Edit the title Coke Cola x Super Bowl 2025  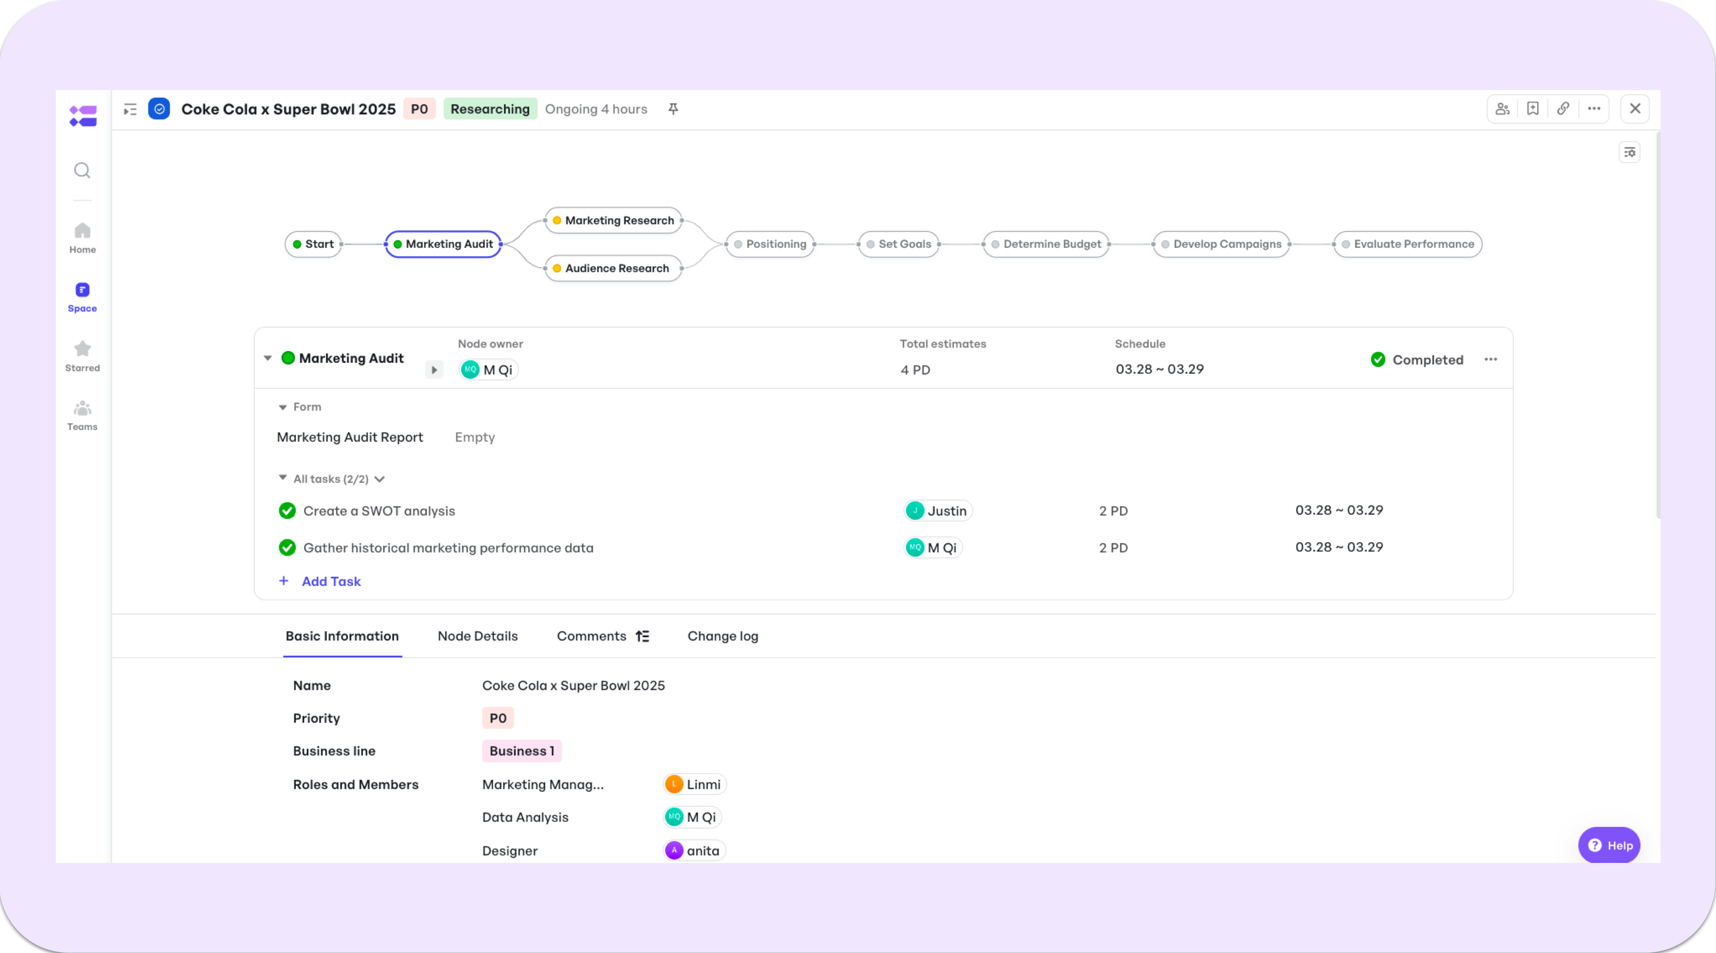tap(288, 109)
